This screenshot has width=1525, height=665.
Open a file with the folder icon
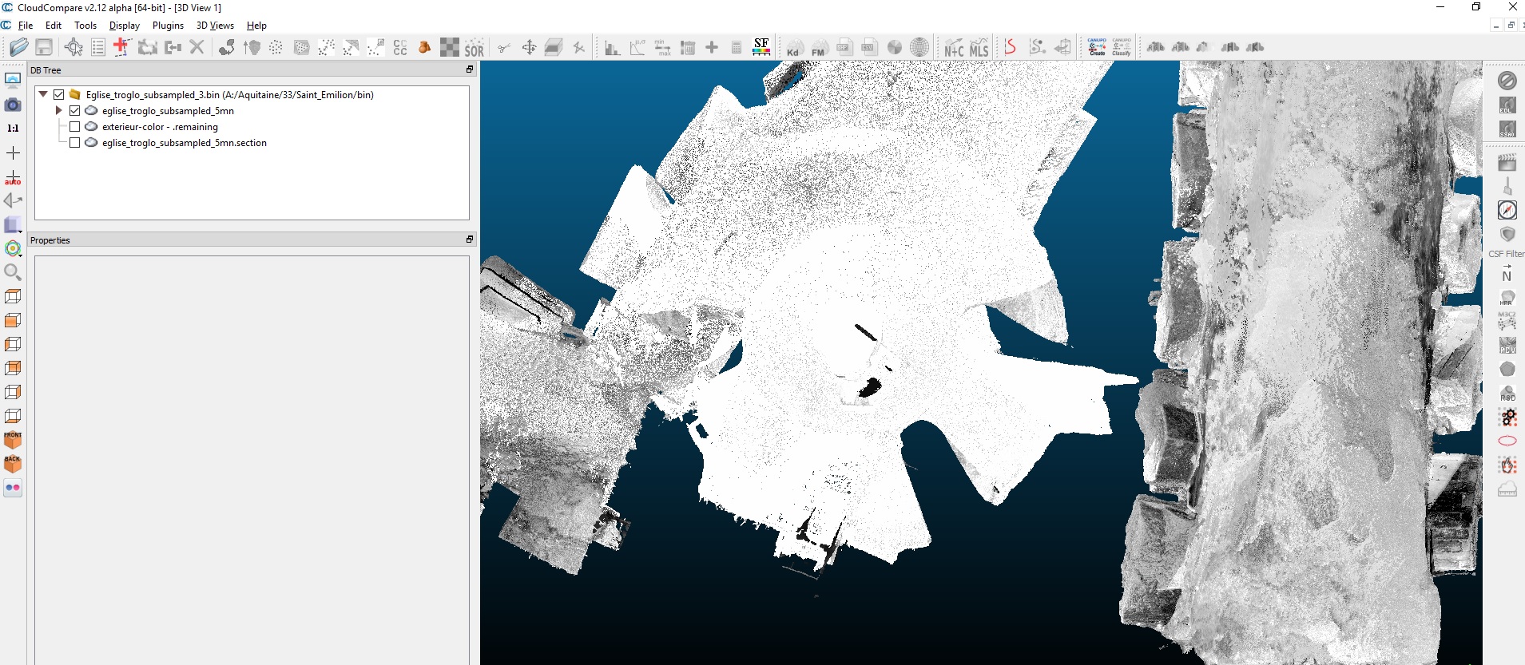pos(19,47)
